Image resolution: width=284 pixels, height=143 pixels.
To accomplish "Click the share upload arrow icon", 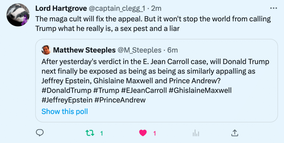I will pyautogui.click(x=234, y=133).
